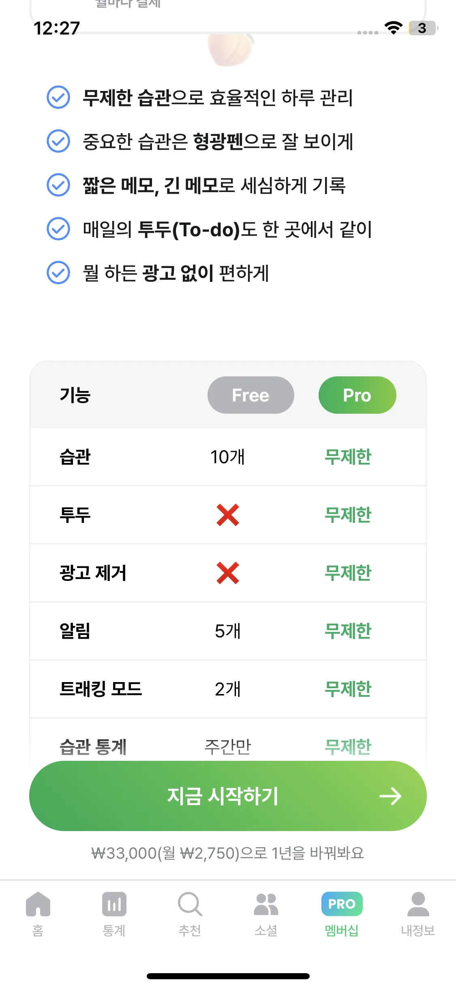Image resolution: width=456 pixels, height=989 pixels.
Task: Open the Social (소셜) people icon
Action: coord(266,904)
